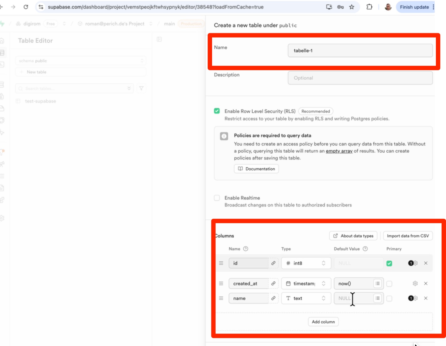Mark created_at column as primary
This screenshot has height=346, width=446.
389,284
